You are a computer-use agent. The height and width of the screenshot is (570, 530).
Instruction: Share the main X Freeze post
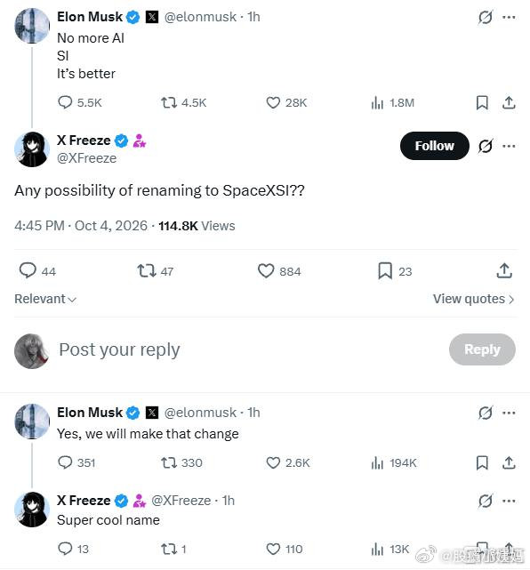point(504,271)
